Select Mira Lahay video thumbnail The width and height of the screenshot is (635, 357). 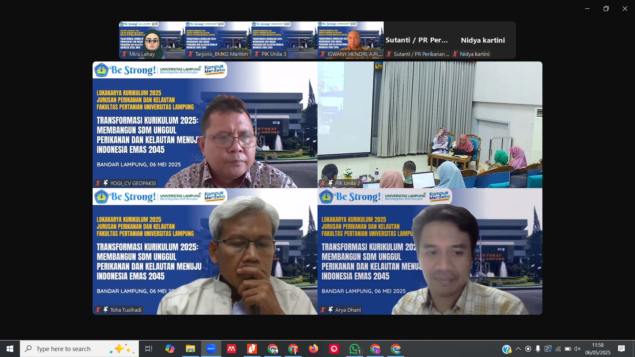[x=152, y=40]
